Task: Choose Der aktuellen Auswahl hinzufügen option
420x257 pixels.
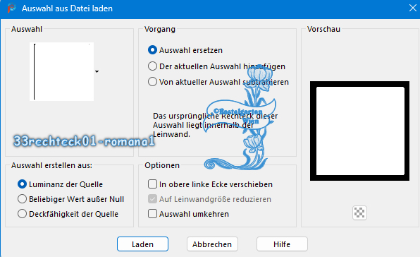Action: pyautogui.click(x=152, y=66)
